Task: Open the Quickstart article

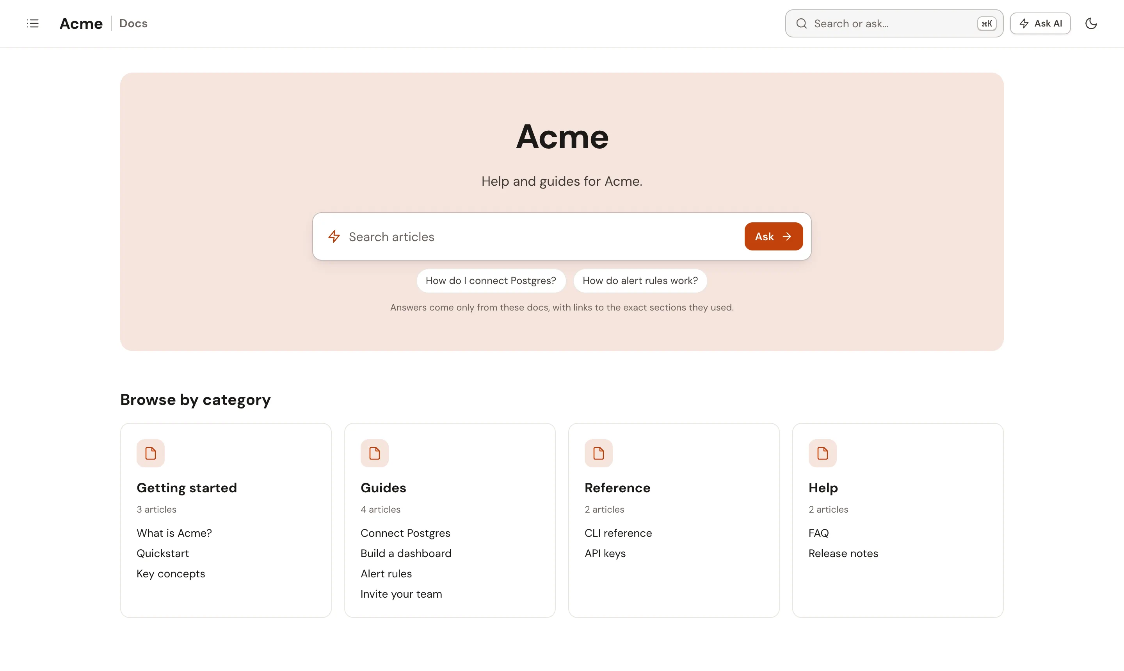Action: point(163,554)
